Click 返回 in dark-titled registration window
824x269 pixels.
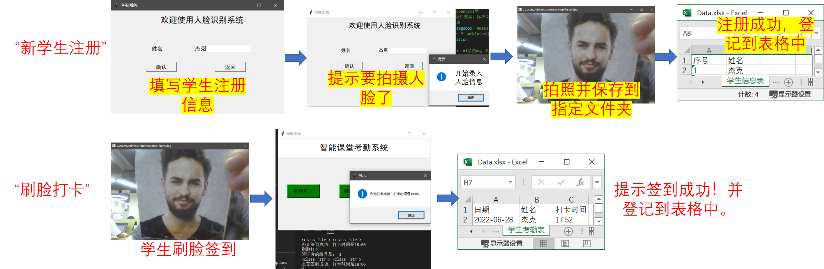230,67
